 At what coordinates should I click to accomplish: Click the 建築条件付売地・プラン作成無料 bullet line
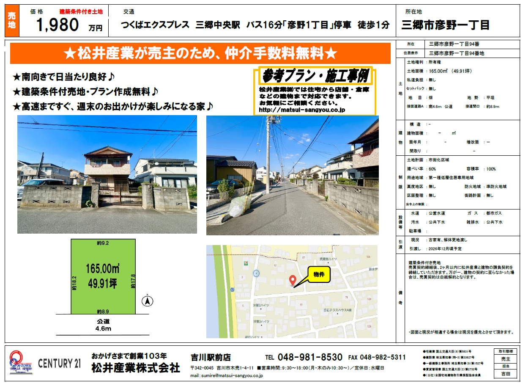pyautogui.click(x=86, y=91)
